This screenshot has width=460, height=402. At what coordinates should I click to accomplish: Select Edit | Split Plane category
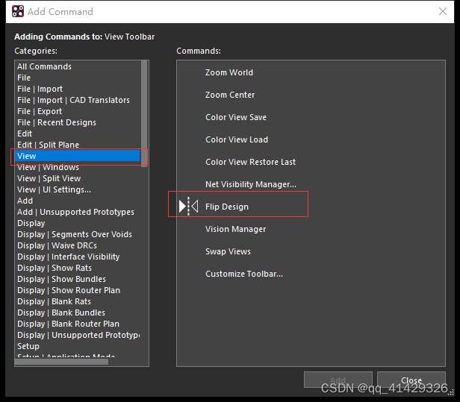(x=48, y=145)
